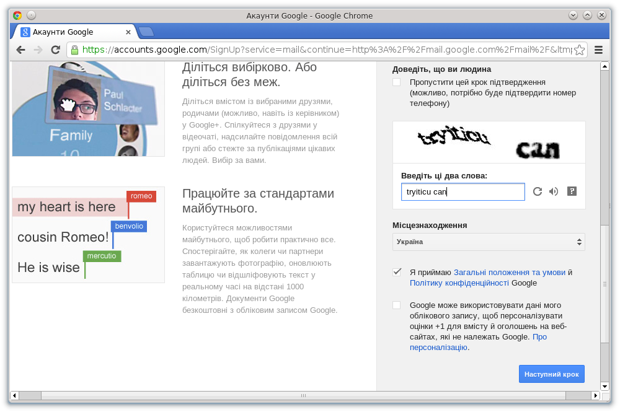
Task: Close the Акаунти Google tab
Action: [x=128, y=32]
